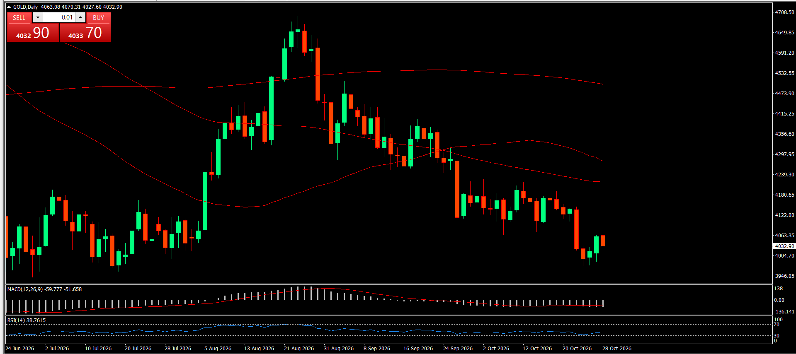Click the 3946.05 price axis label
This screenshot has height=354, width=796.
tap(784, 276)
